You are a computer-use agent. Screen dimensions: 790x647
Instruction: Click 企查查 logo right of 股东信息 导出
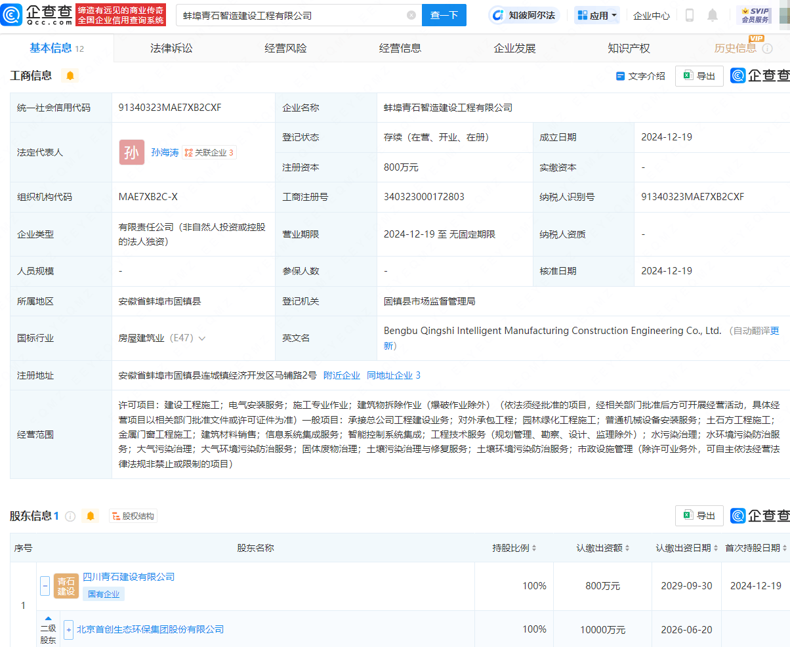[760, 516]
